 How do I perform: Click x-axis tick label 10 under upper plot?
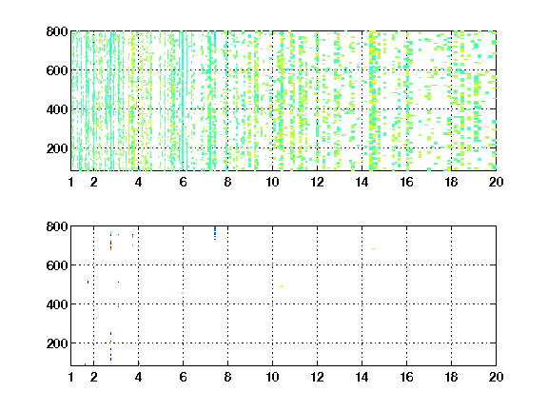point(272,182)
